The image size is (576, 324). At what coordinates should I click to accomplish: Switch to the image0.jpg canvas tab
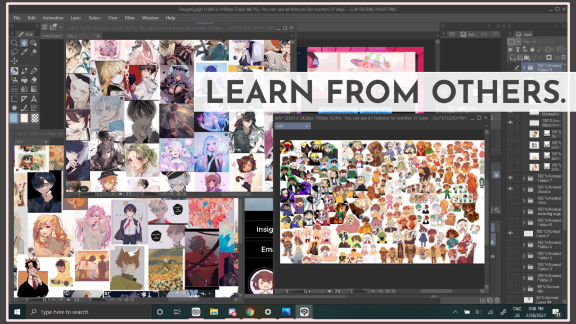[51, 35]
